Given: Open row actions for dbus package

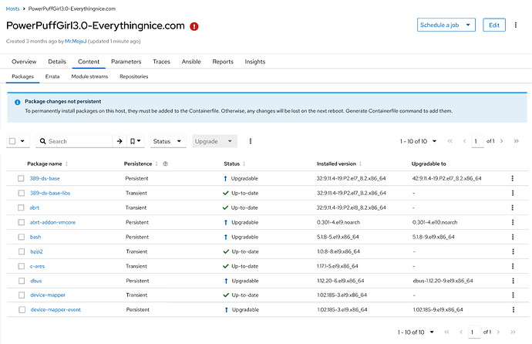Looking at the screenshot, I should (x=513, y=281).
